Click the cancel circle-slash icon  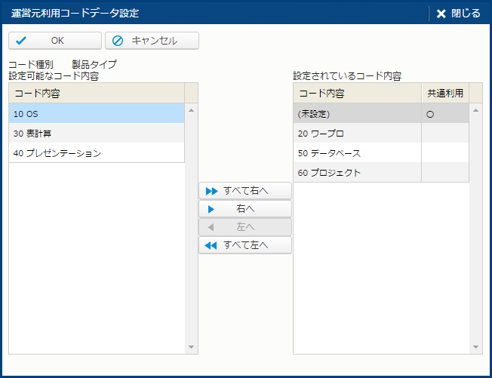point(118,41)
